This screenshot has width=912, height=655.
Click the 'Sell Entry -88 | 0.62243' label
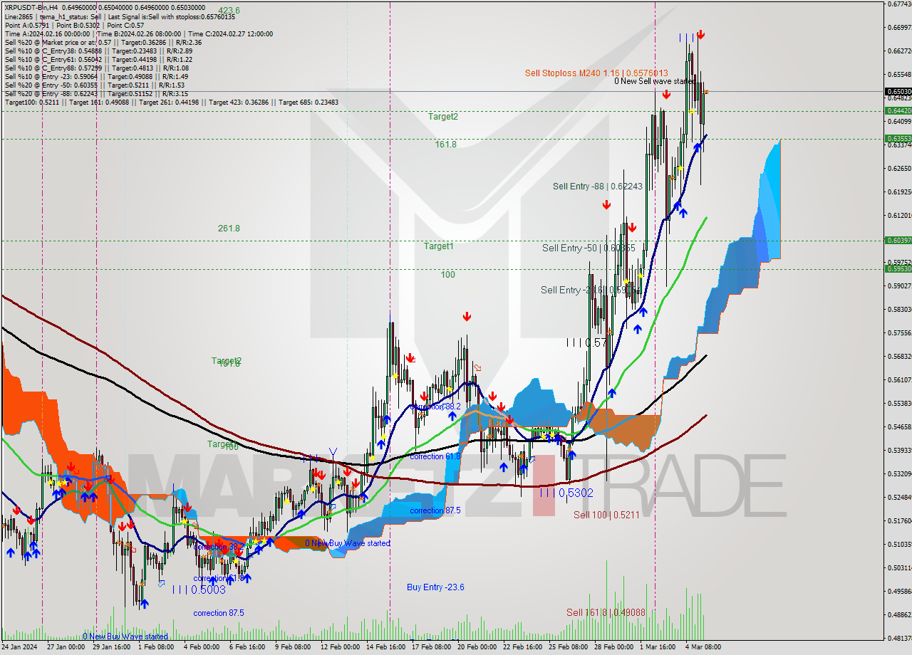point(598,186)
